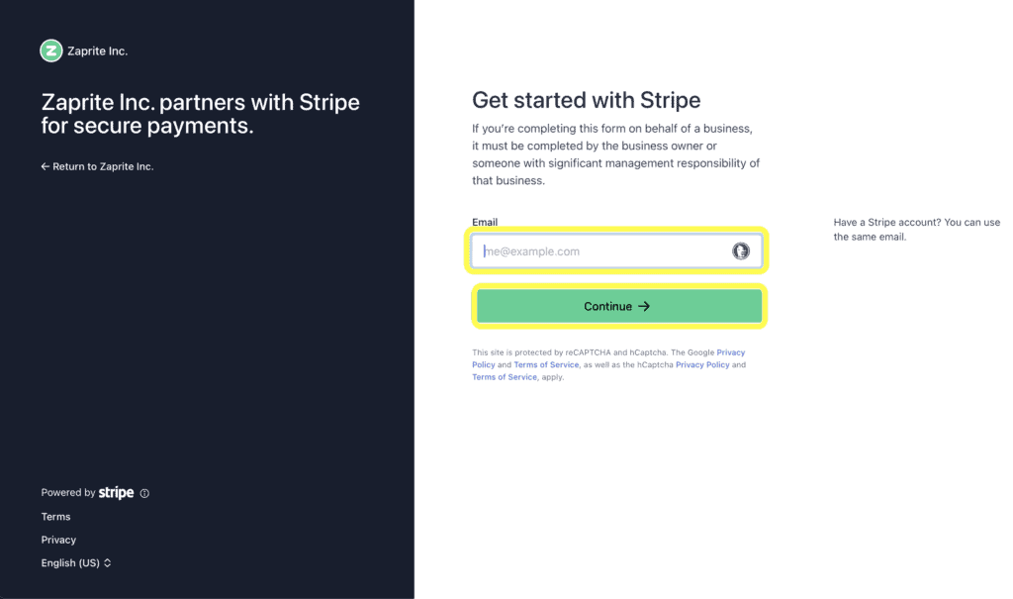Click the Zaprite Inc. green logo icon
The image size is (1013, 599).
50,50
